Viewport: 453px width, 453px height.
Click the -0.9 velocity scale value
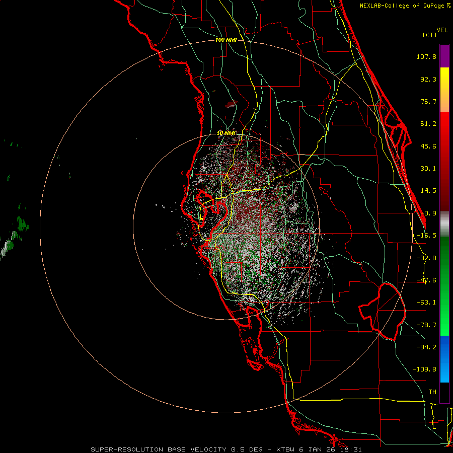point(428,213)
